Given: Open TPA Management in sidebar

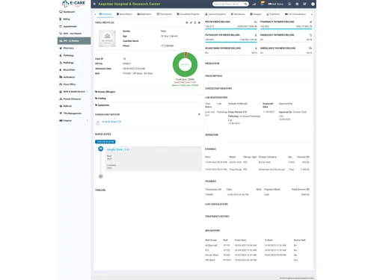Looking at the screenshot, I should click(74, 113).
